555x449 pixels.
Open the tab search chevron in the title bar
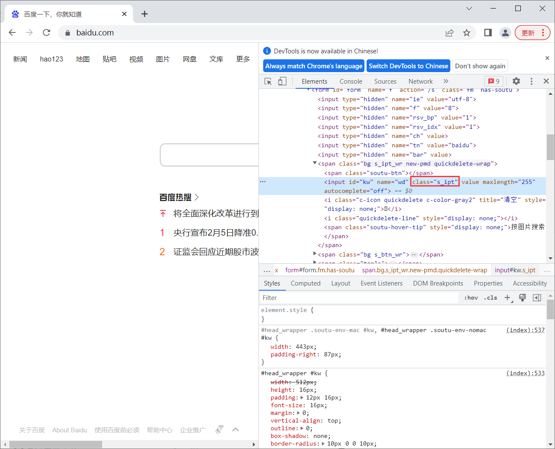(x=469, y=9)
